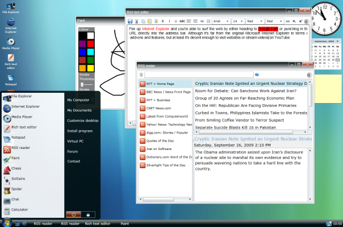Pick the cyan colour swatch in Paint
The height and width of the screenshot is (227, 343).
(90, 52)
